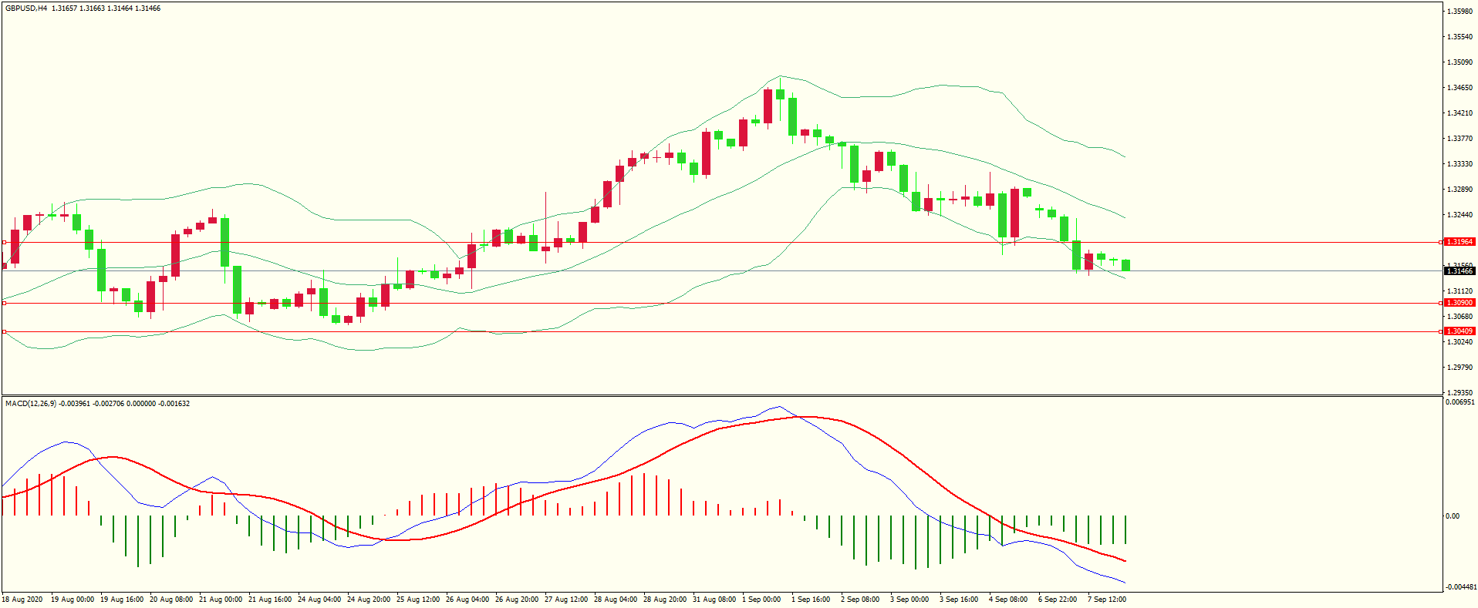
Task: Click the 3 Sep 00:00 time label
Action: (909, 600)
